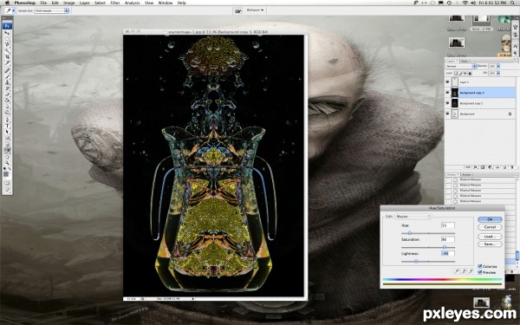Click Cancel in Hue/Saturation dialog

click(x=490, y=227)
